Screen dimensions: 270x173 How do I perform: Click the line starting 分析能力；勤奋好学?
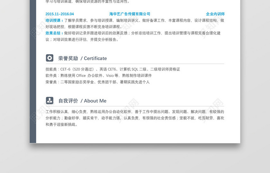coord(135,118)
